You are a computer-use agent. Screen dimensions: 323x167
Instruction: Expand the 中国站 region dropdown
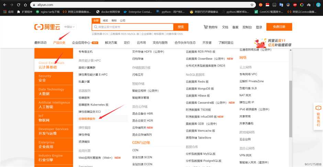69,27
